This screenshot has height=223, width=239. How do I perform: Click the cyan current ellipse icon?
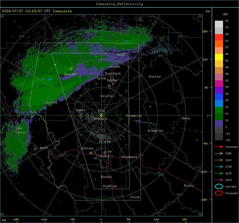coord(219,186)
